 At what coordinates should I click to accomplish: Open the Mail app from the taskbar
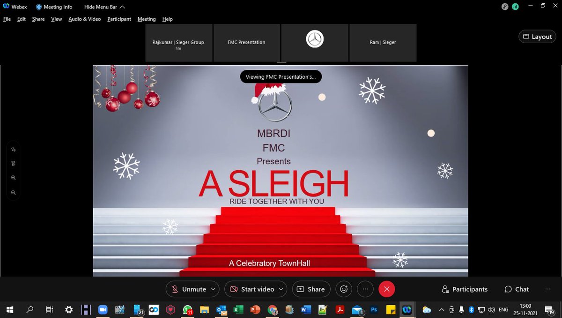pos(357,310)
